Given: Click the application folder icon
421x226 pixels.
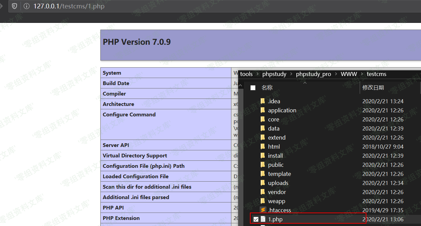Looking at the screenshot, I should (263, 110).
